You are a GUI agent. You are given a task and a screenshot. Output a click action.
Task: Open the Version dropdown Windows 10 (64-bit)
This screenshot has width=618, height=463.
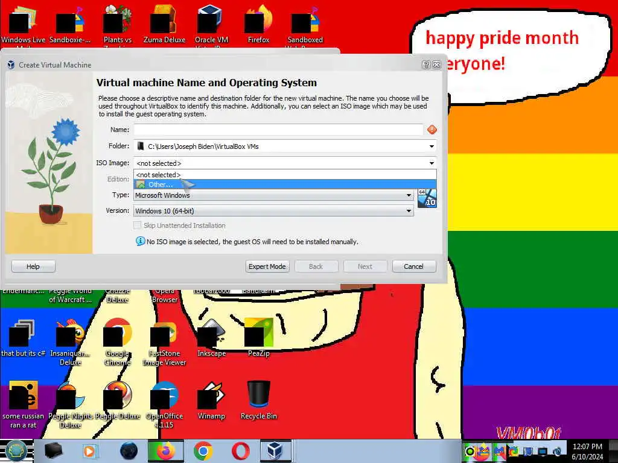[273, 211]
